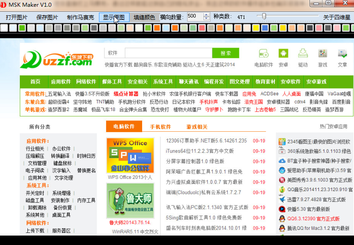
Task: Open the 首页 navigation item
Action: [x=35, y=82]
